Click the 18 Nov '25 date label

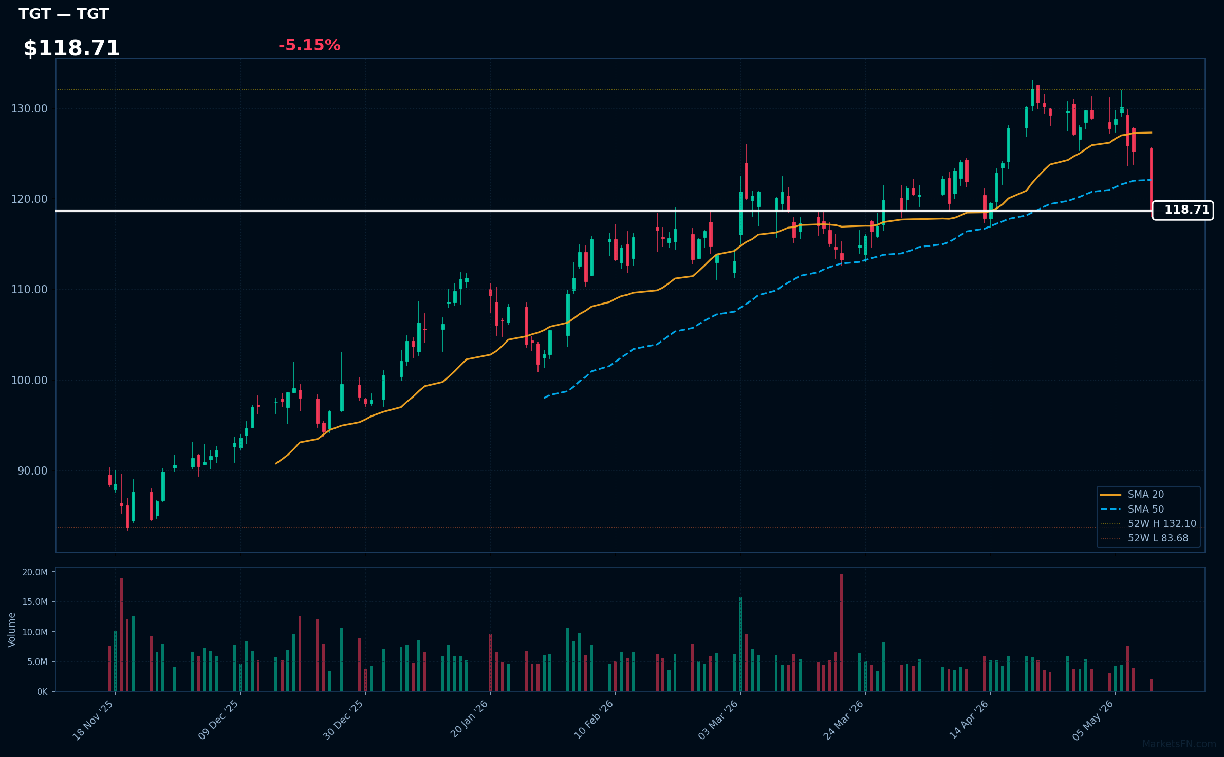click(x=93, y=720)
